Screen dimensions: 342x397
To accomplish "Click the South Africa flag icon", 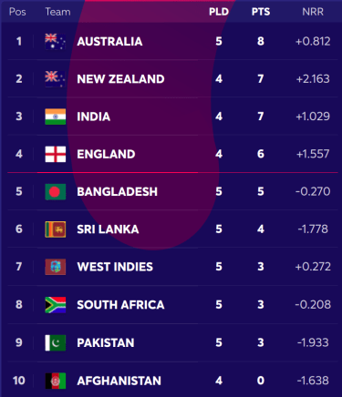I will [x=56, y=305].
